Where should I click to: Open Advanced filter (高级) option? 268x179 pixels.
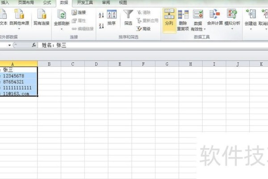click(144, 29)
